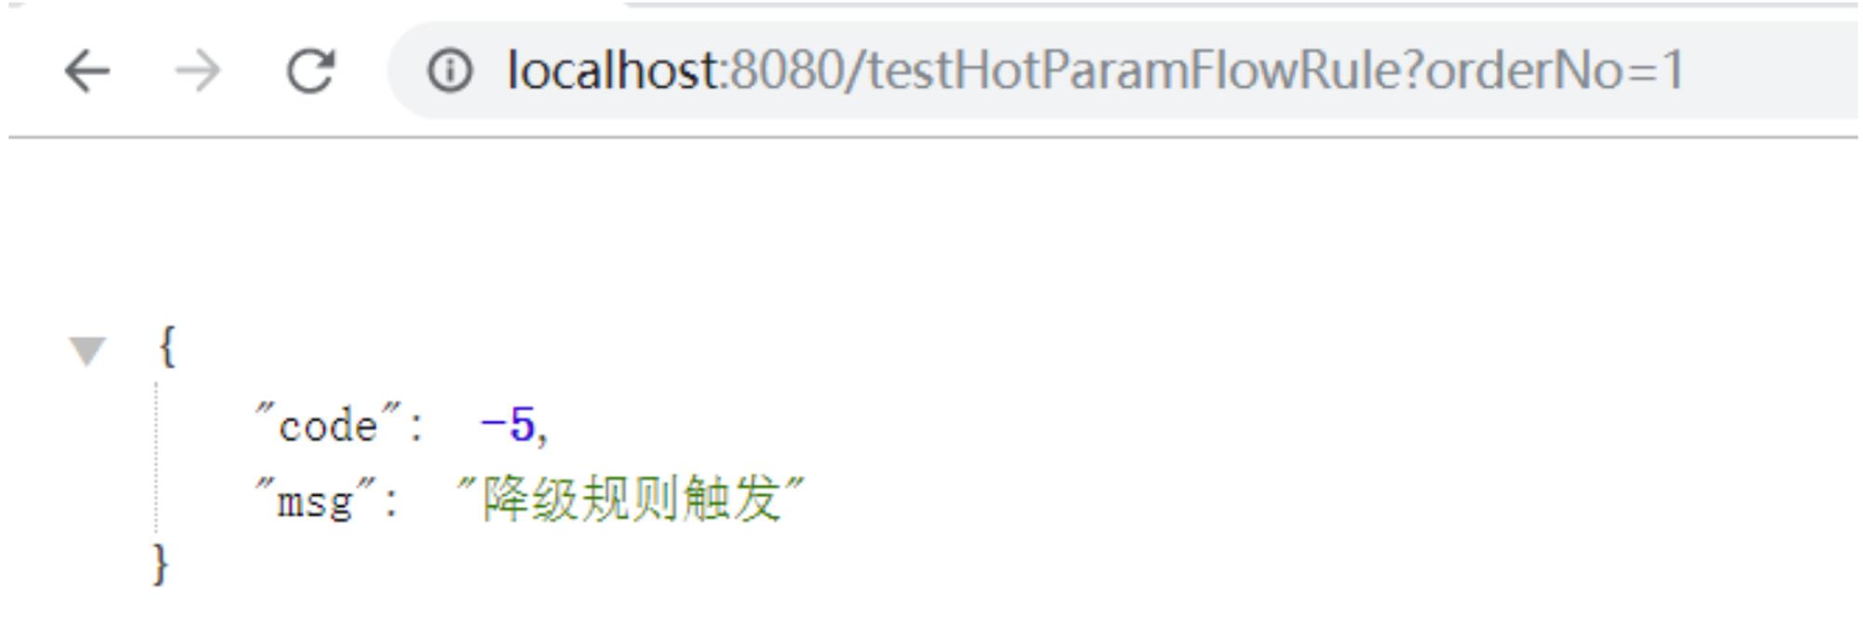
Task: Click the colon after the "code" key
Action: [415, 428]
